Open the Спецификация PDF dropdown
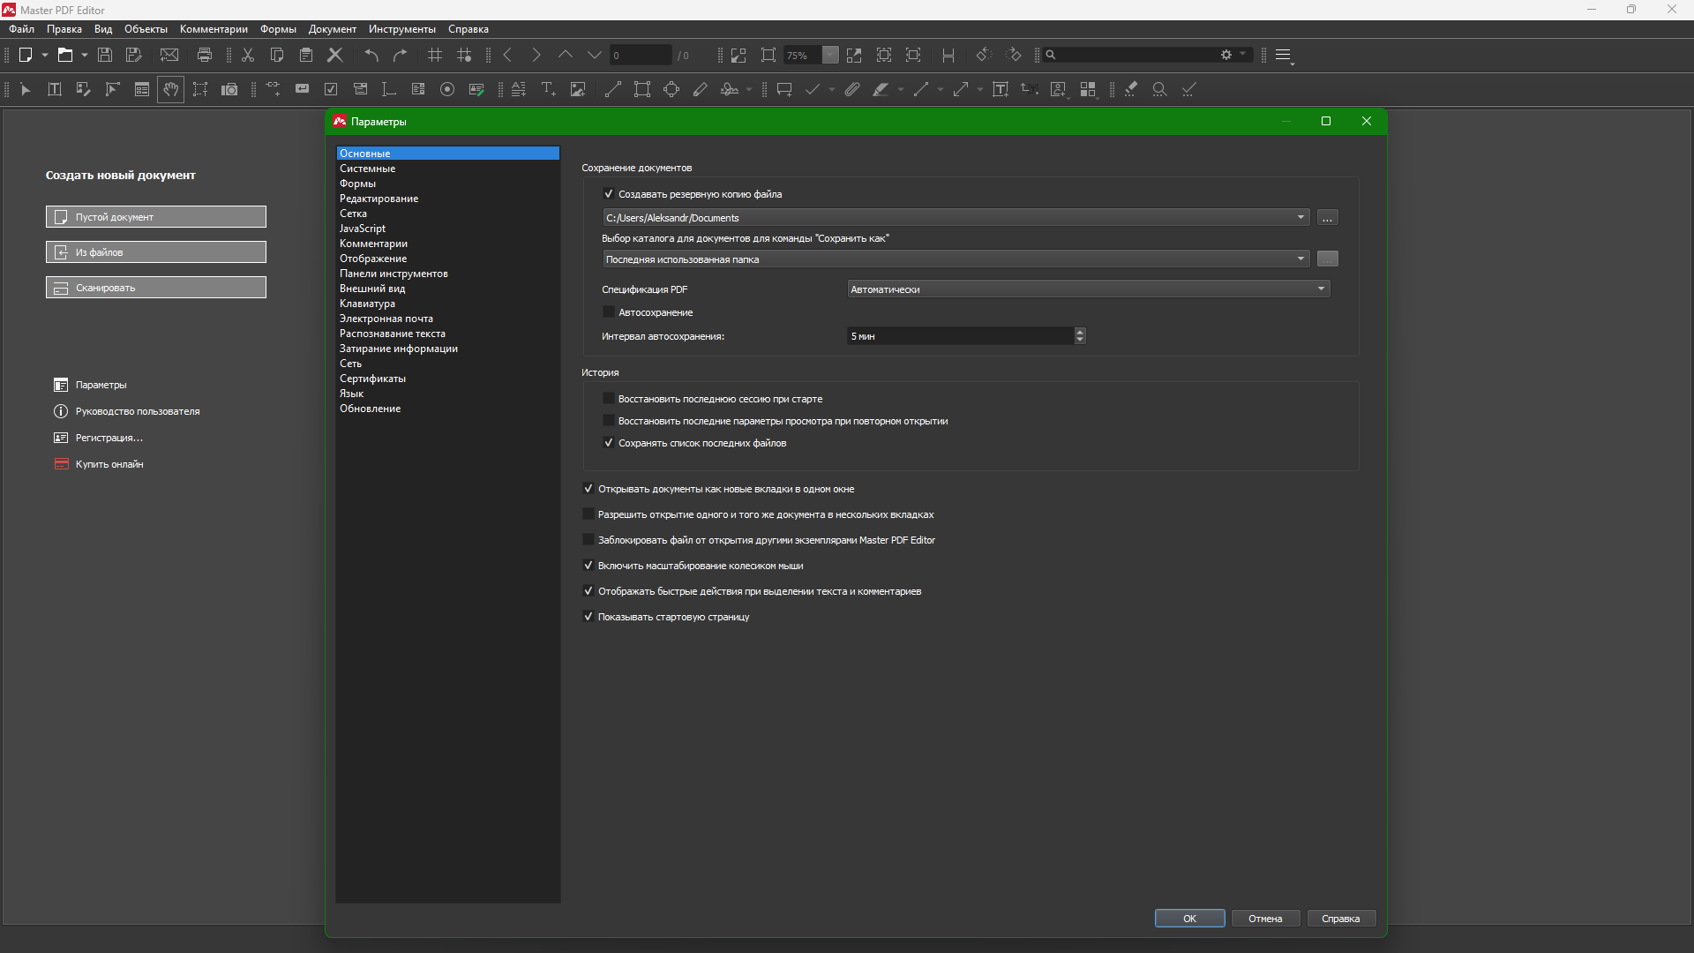The width and height of the screenshot is (1694, 953). pos(1088,289)
